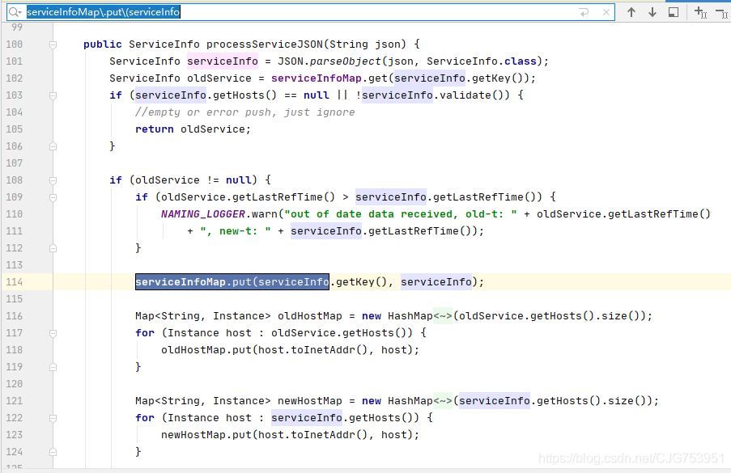This screenshot has height=473, width=731.
Task: Clear the search field text
Action: tap(606, 12)
